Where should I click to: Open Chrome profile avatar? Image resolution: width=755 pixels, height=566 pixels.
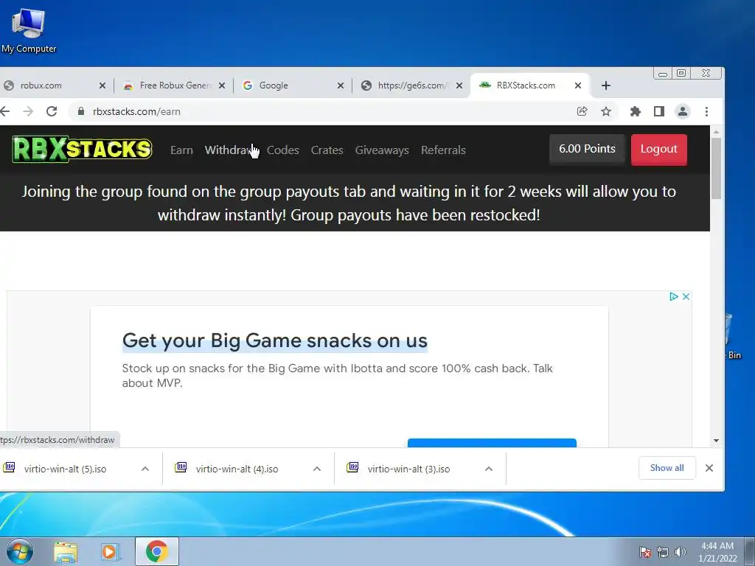[682, 112]
